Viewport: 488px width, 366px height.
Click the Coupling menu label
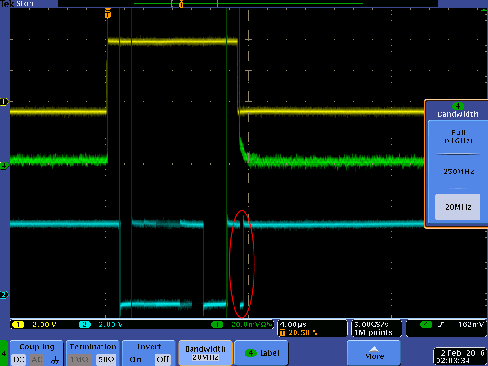(x=37, y=347)
